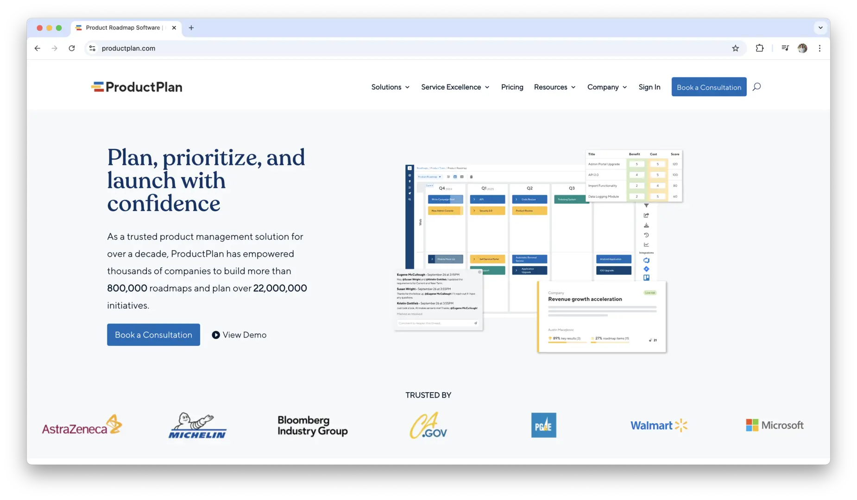The image size is (857, 500).
Task: Toggle the board view layout icon
Action: (455, 177)
